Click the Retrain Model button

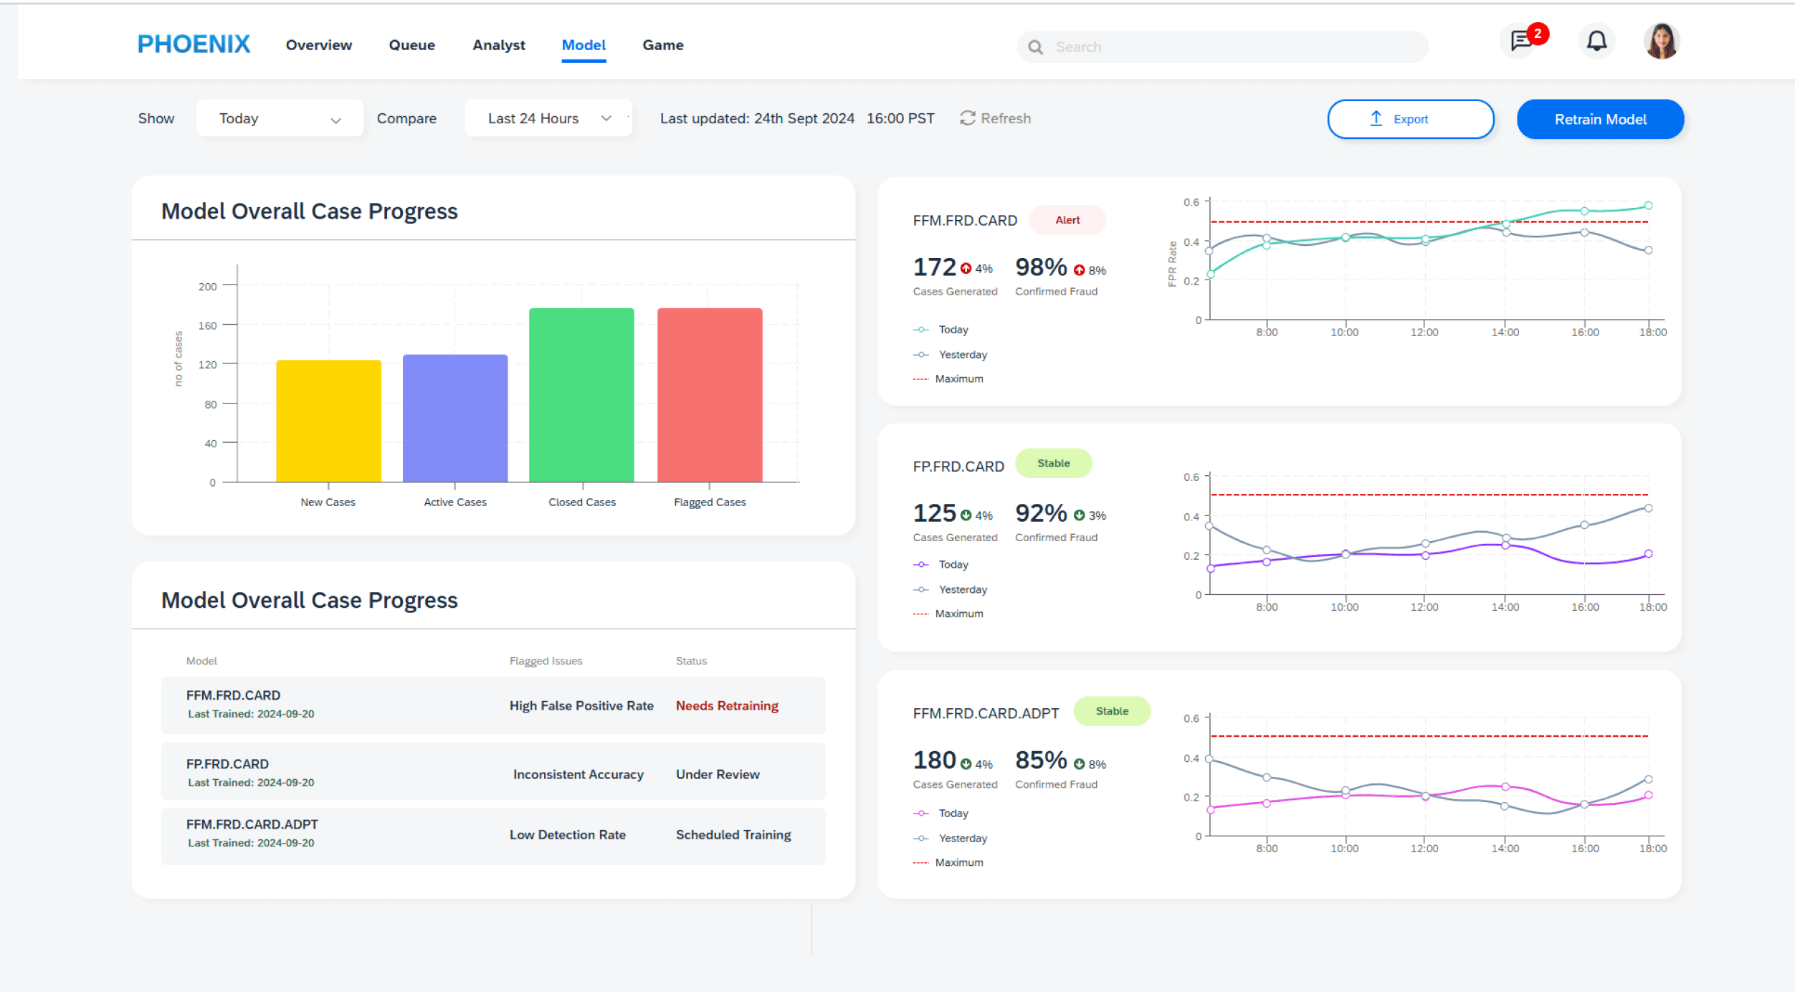(x=1600, y=119)
